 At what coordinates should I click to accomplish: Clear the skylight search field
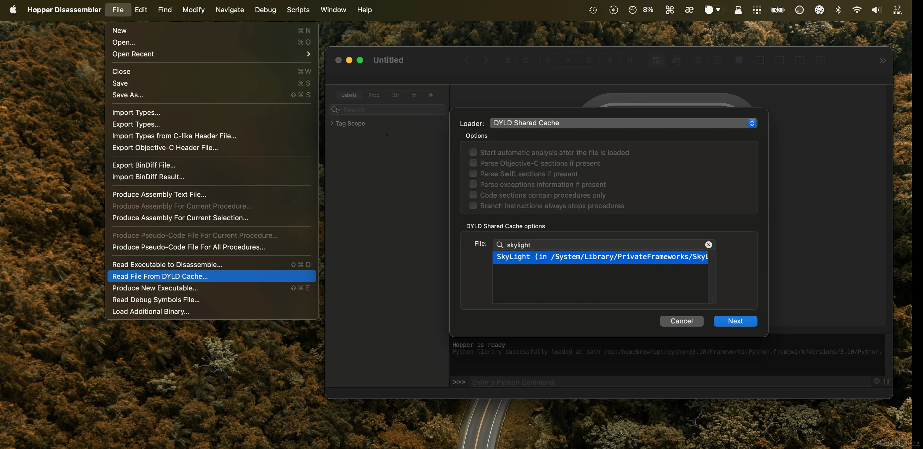coord(708,245)
